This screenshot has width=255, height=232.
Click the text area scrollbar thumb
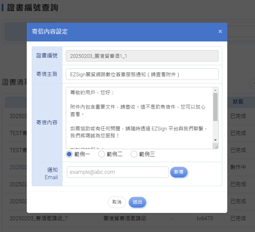click(215, 107)
